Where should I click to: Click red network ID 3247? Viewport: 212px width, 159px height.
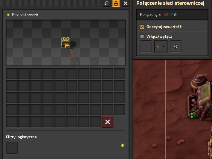tap(168, 14)
